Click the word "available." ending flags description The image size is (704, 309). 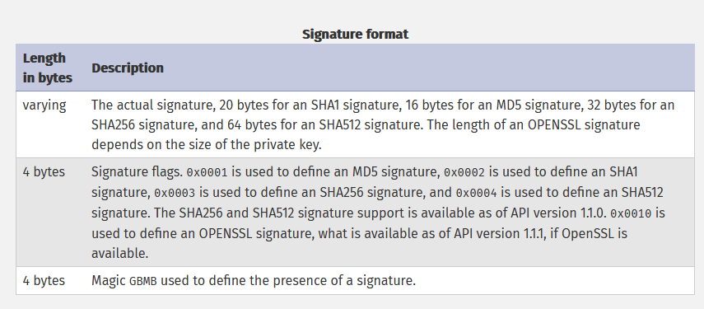(x=120, y=253)
